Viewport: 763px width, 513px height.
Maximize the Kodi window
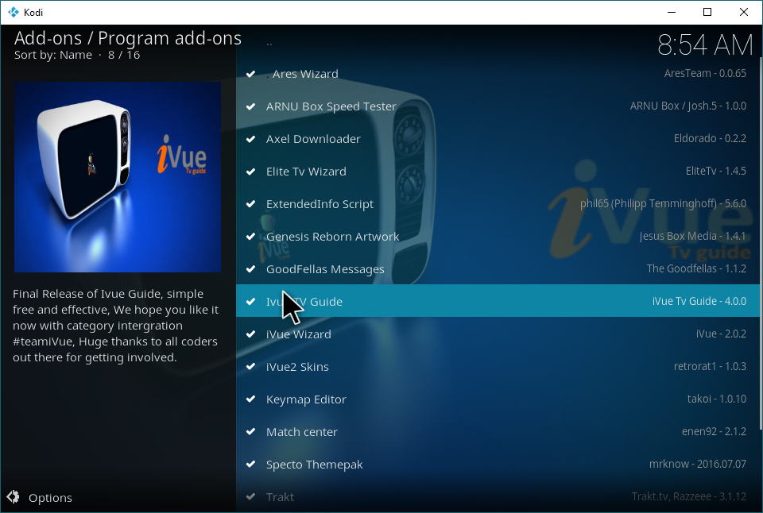tap(707, 12)
